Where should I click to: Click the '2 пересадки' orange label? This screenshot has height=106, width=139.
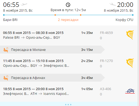point(68,20)
